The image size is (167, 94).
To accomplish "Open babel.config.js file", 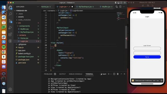I will click(x=24, y=54).
